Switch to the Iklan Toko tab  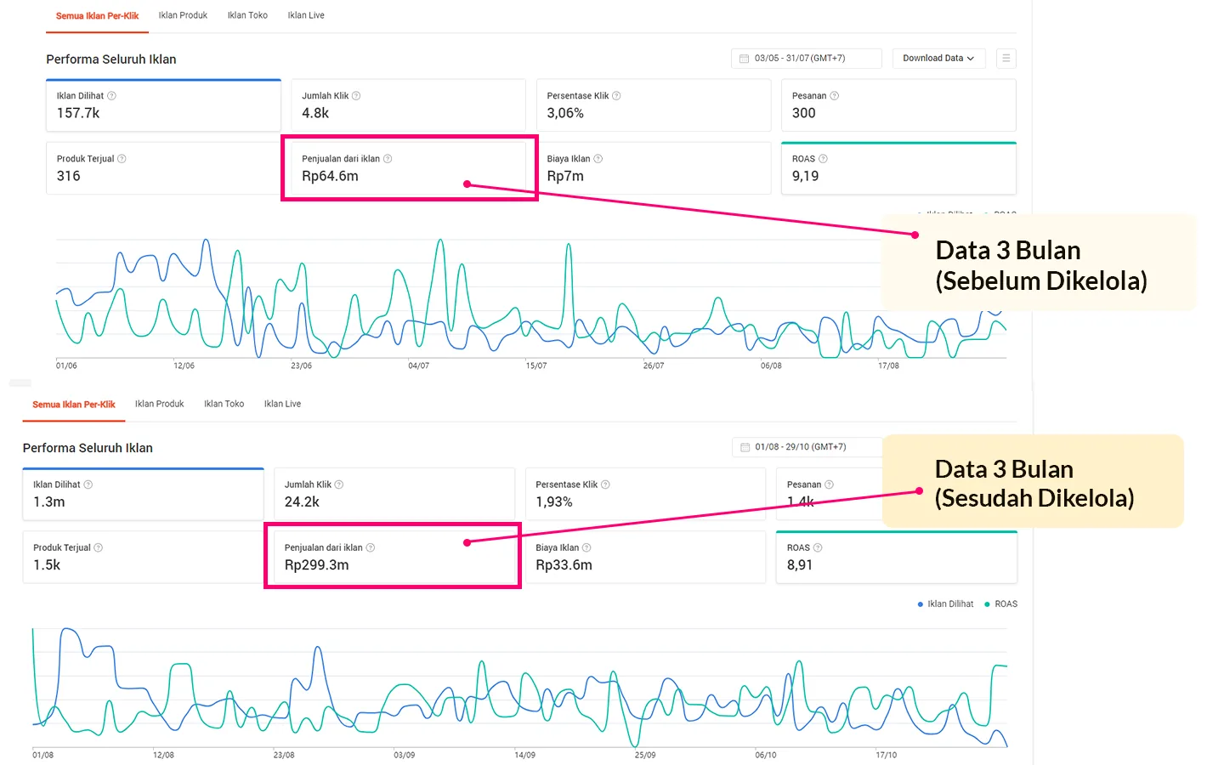tap(247, 14)
